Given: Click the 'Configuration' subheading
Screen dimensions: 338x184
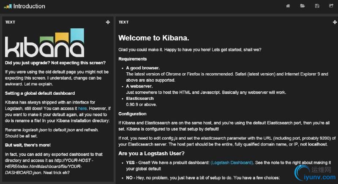Looking at the screenshot, I should [132, 114].
